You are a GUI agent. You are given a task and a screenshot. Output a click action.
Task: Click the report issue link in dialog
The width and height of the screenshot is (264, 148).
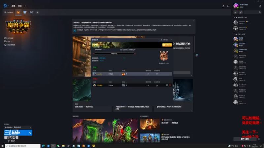point(164,40)
